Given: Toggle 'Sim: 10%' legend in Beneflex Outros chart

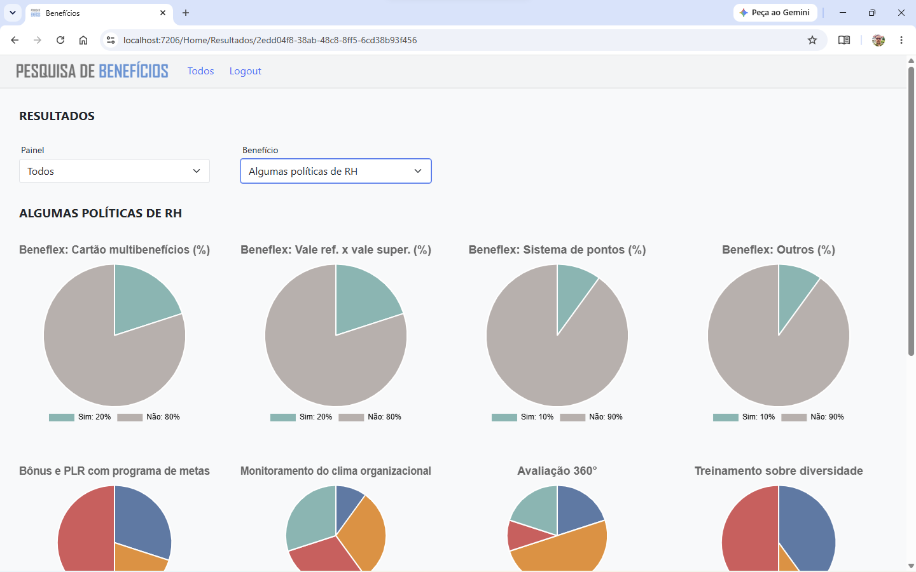Looking at the screenshot, I should [x=744, y=417].
